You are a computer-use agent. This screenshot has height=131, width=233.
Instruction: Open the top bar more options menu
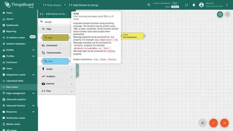coord(227,5)
